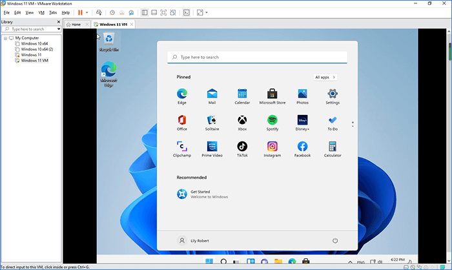The width and height of the screenshot is (452, 270).
Task: Expand the power options dropdown arrow
Action: tap(88, 12)
